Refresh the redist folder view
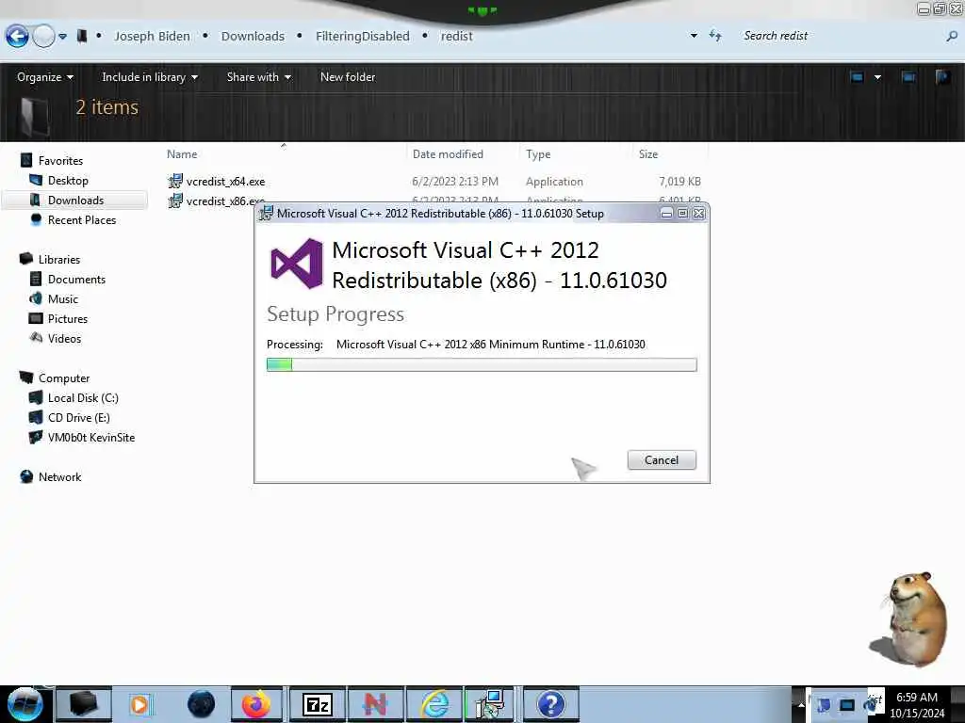965x723 pixels. pos(715,36)
